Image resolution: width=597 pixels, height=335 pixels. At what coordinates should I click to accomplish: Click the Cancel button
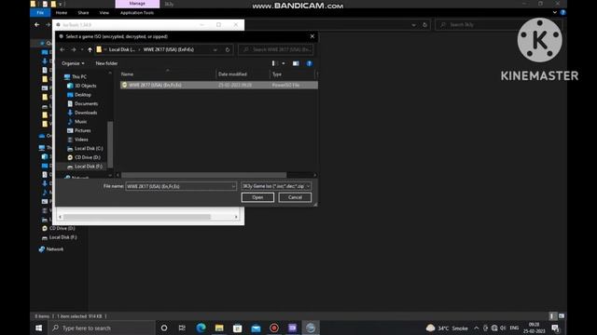[295, 197]
